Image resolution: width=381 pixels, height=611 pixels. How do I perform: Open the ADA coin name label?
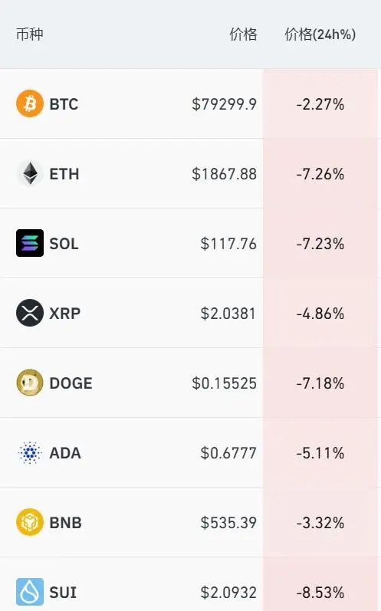click(65, 453)
